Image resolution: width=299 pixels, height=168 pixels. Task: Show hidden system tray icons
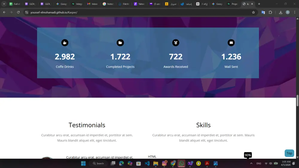pyautogui.click(x=251, y=164)
